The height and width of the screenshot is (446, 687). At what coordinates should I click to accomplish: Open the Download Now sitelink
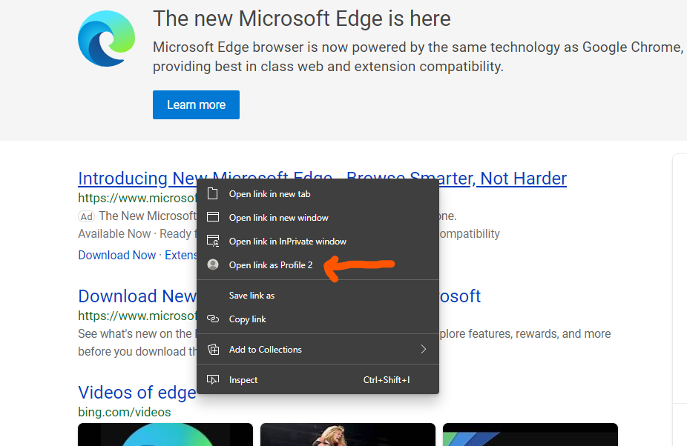[x=117, y=255]
